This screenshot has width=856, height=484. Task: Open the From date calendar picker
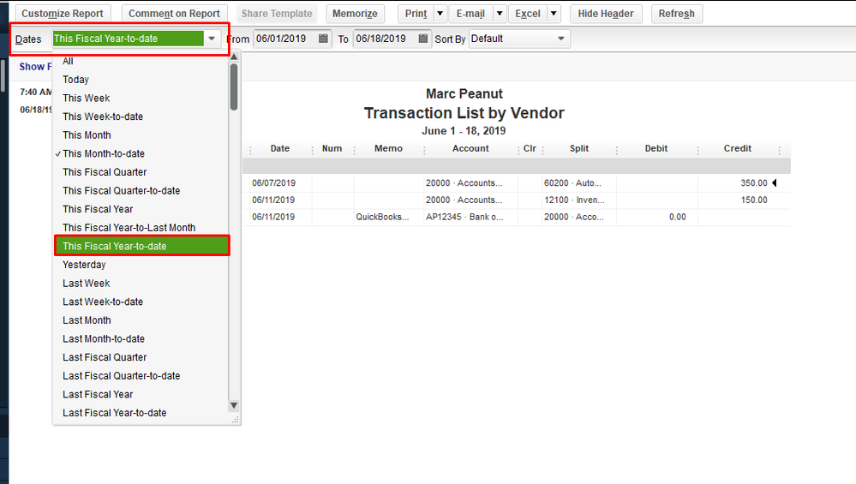click(x=323, y=39)
